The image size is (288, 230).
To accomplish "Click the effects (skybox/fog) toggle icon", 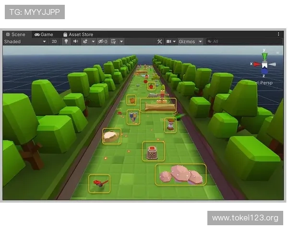I will click(85, 42).
